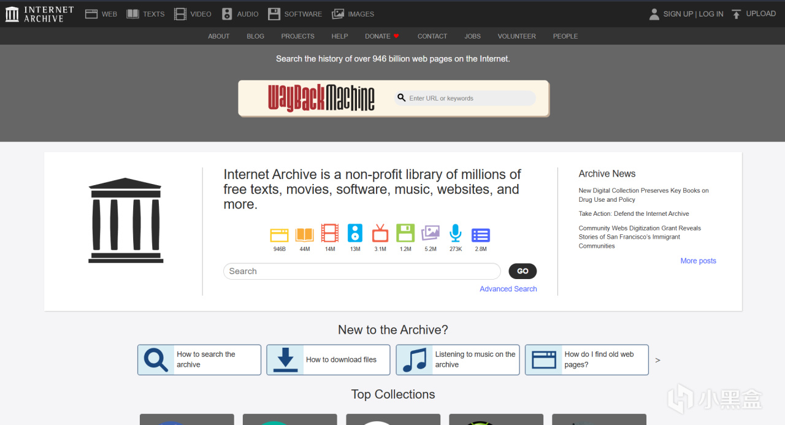The width and height of the screenshot is (785, 425).
Task: Click the UPLOAD link text
Action: (761, 14)
